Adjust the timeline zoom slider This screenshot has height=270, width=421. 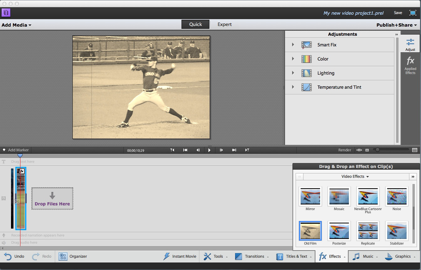tap(377, 150)
